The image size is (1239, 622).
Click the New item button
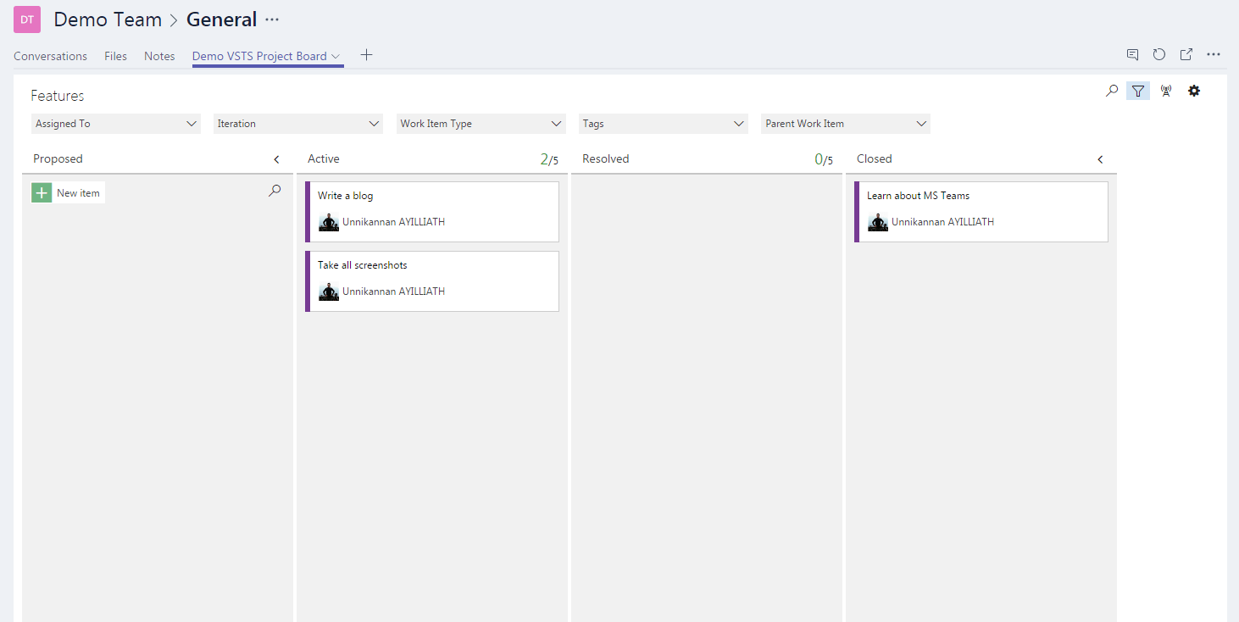pyautogui.click(x=69, y=193)
